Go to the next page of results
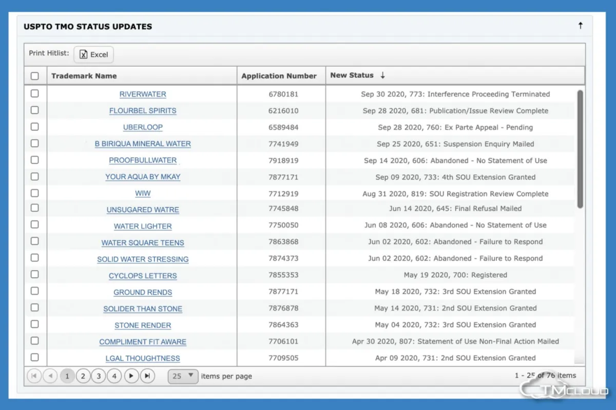 point(131,376)
